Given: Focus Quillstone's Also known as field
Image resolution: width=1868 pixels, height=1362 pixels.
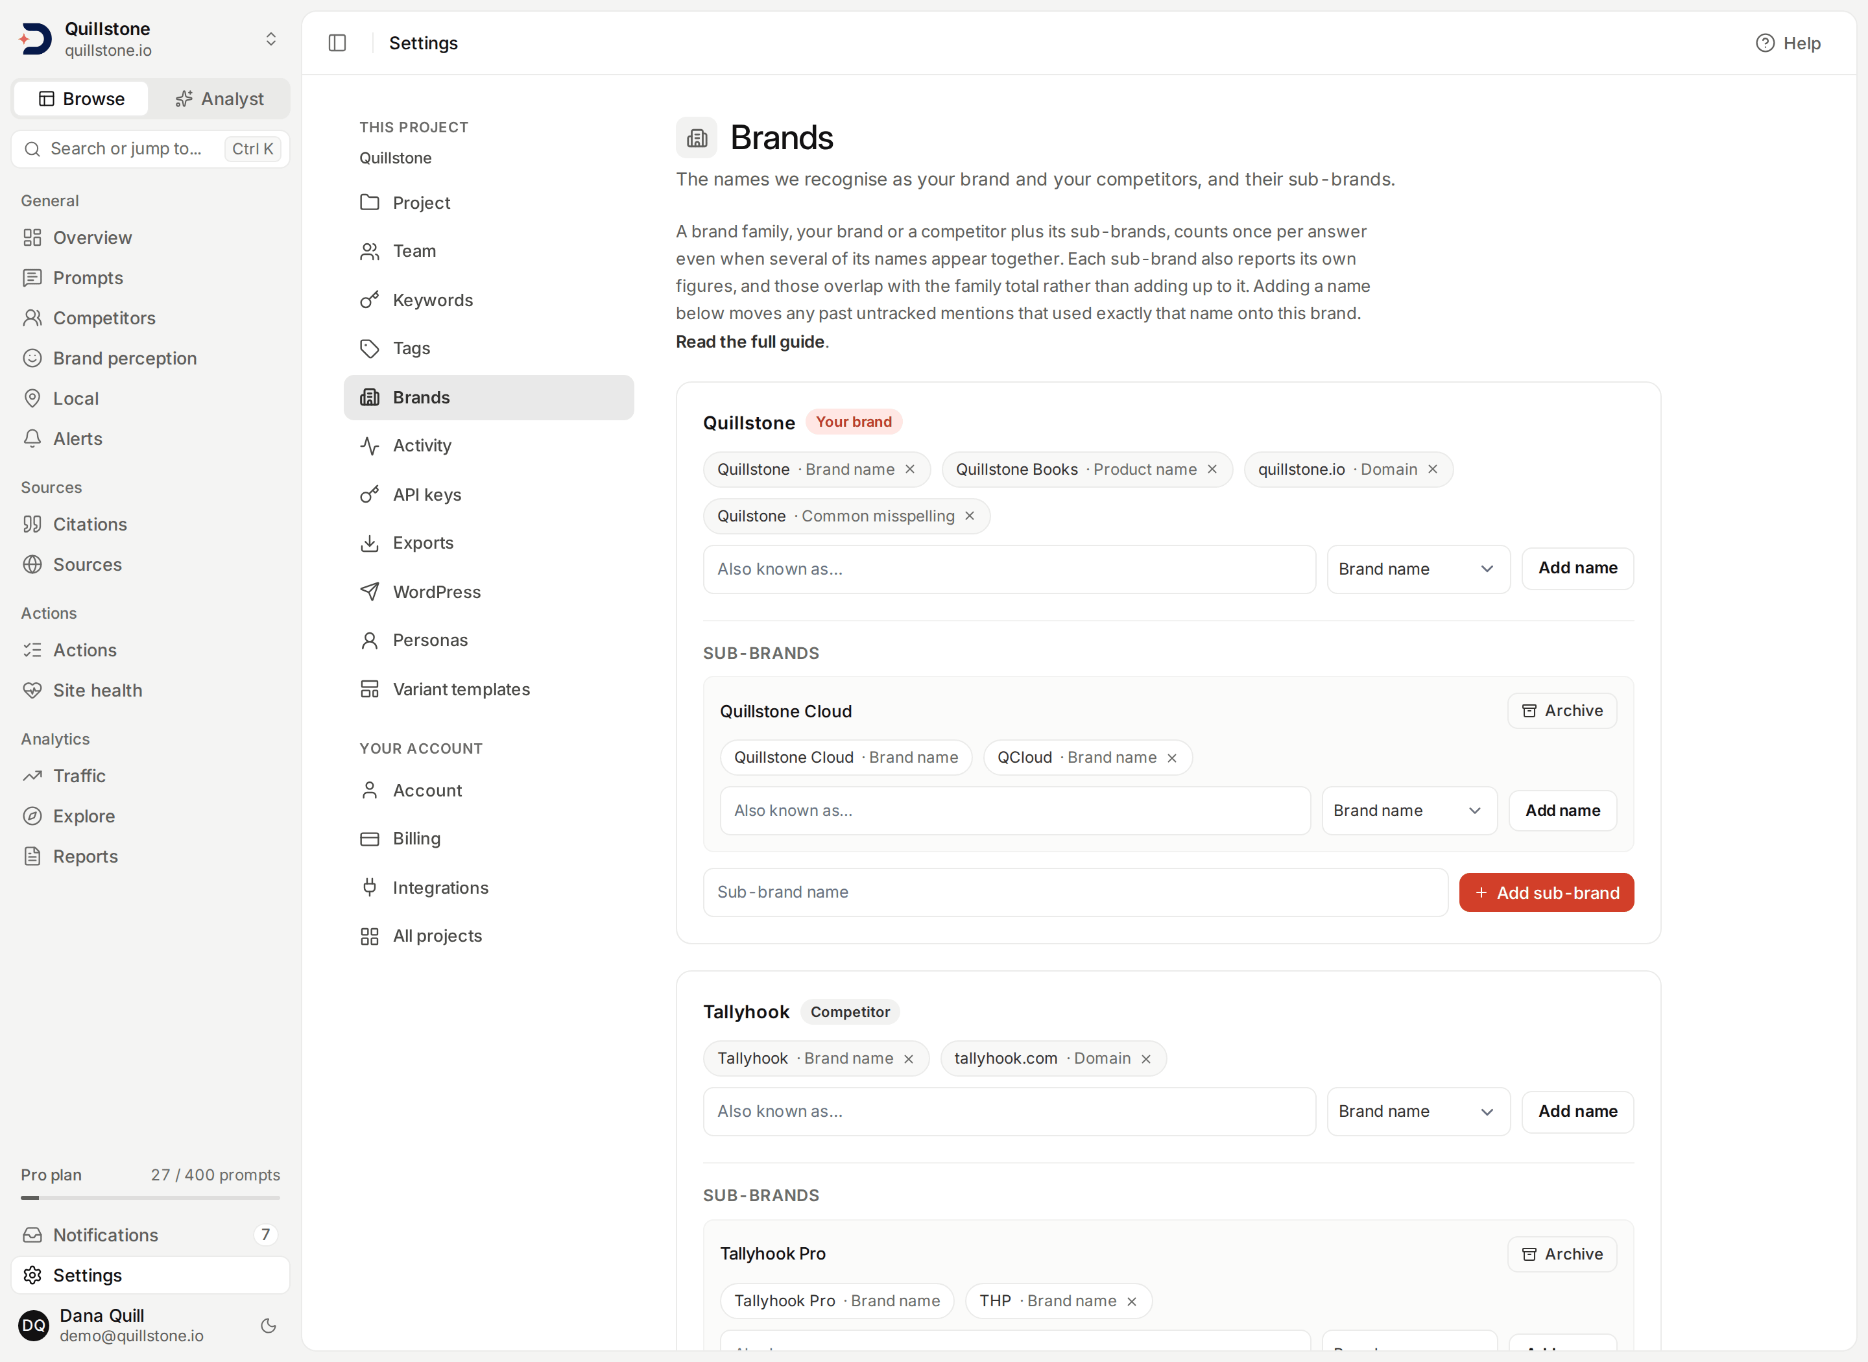Looking at the screenshot, I should pyautogui.click(x=1009, y=569).
